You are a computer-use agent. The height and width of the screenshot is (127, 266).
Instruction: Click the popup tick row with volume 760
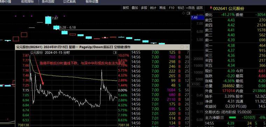pyautogui.click(x=160, y=57)
